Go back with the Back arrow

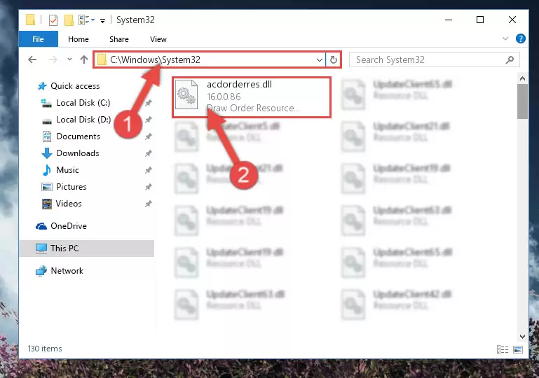pos(32,59)
